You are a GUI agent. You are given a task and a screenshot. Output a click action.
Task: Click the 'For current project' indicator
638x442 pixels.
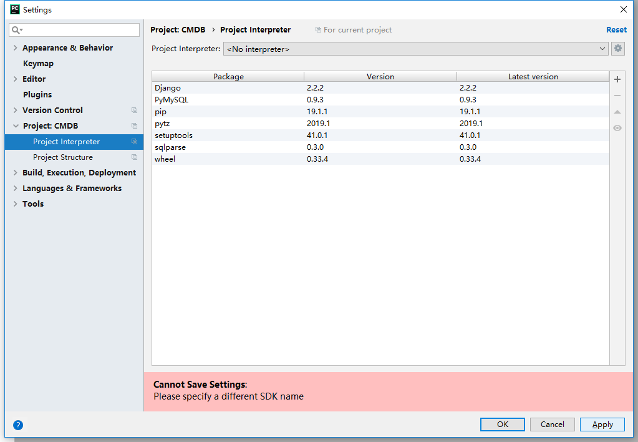click(354, 29)
